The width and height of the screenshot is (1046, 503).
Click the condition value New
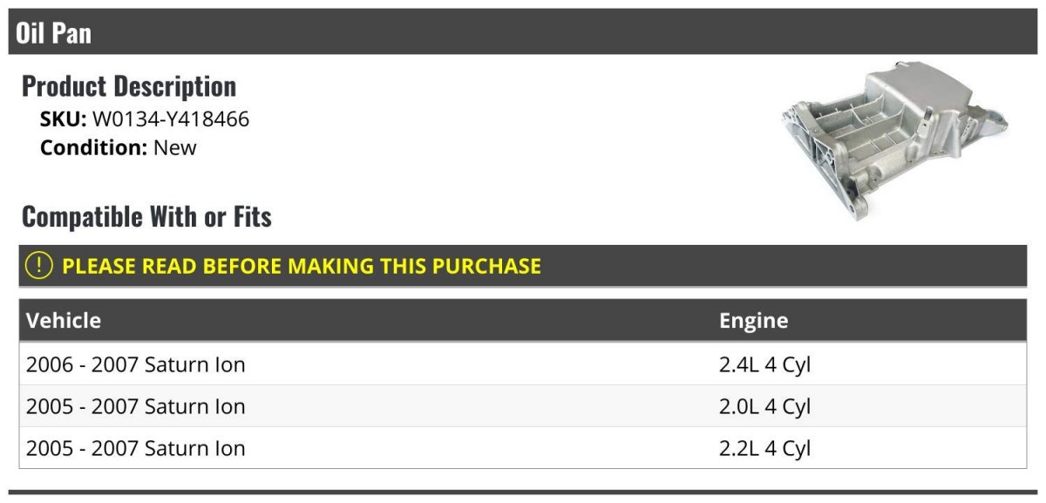click(x=175, y=147)
